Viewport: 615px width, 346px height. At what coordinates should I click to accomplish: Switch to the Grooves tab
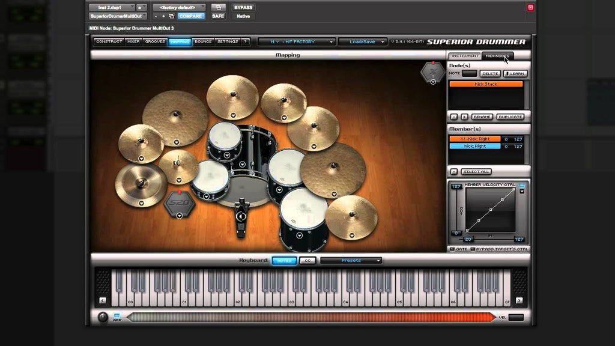click(x=156, y=41)
